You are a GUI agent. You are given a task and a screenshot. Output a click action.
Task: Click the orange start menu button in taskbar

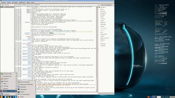(2, 97)
